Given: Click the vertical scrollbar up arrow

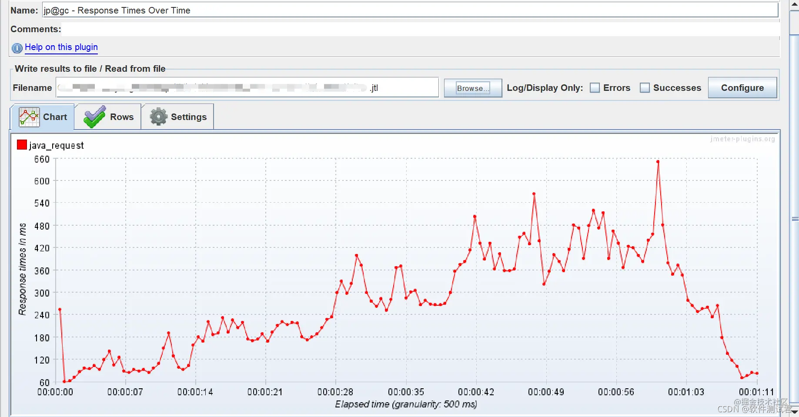Looking at the screenshot, I should [x=795, y=4].
